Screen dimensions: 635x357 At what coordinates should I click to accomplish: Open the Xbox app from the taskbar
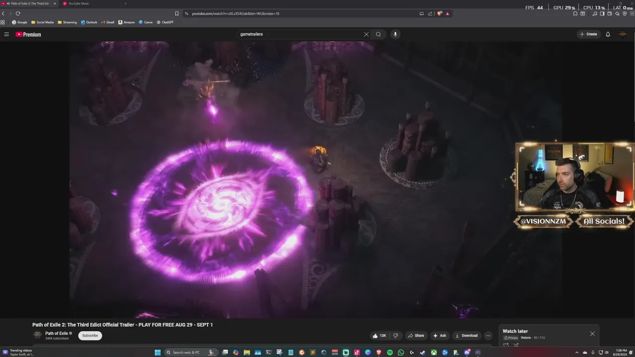coord(434,353)
